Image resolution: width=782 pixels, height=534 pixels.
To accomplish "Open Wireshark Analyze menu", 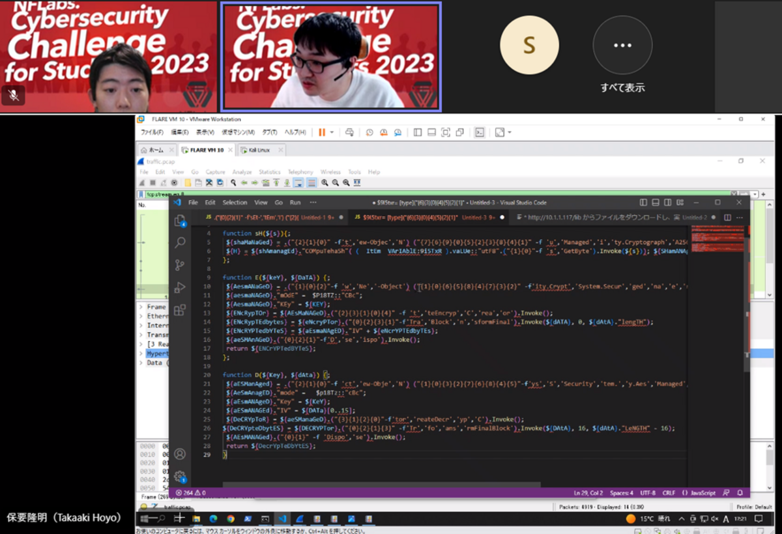I will pos(242,172).
